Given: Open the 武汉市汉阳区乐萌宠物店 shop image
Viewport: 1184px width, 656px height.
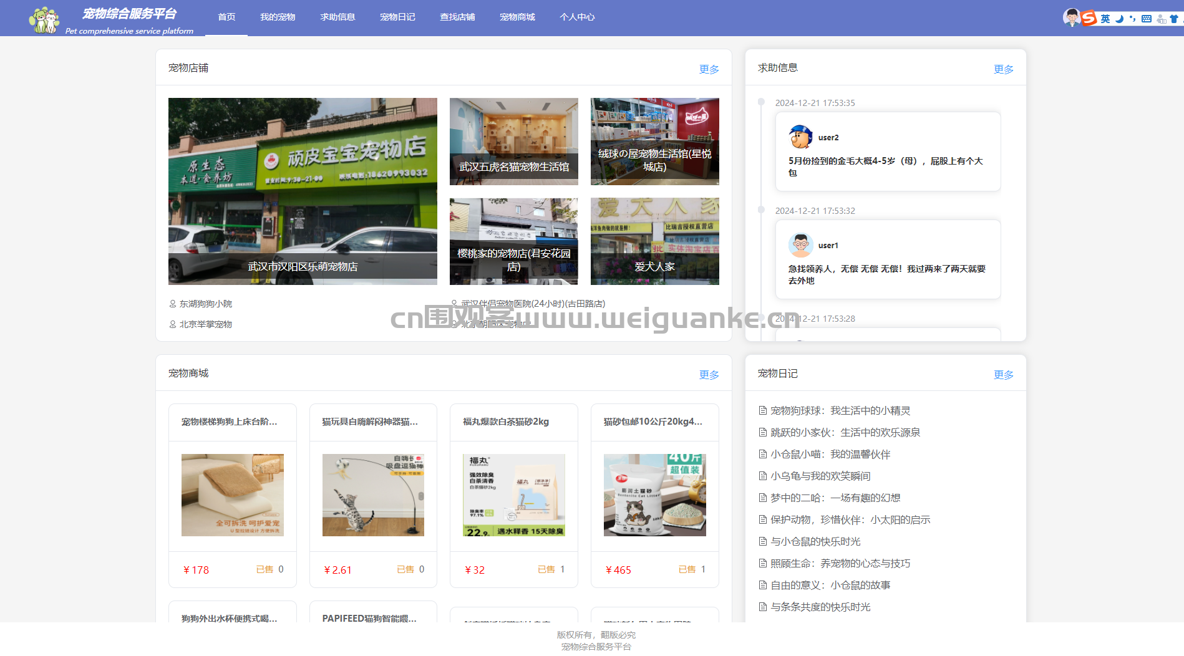Looking at the screenshot, I should point(303,191).
